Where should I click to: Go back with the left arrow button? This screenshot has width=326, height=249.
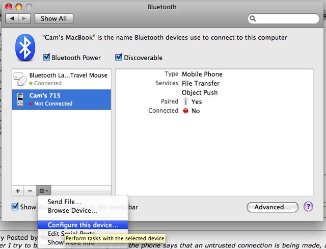pos(12,18)
